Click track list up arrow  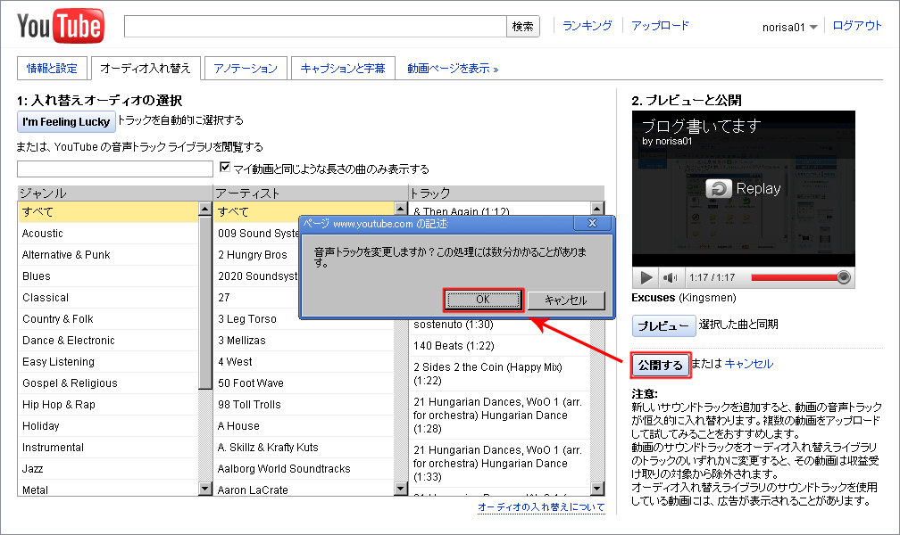coord(597,209)
